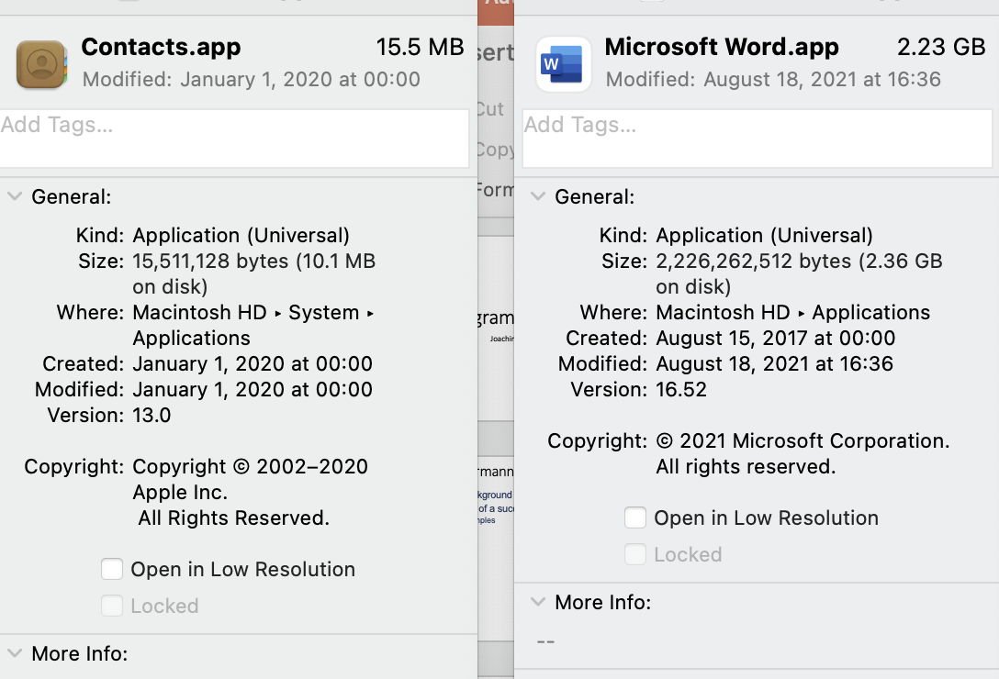This screenshot has height=679, width=999.
Task: Click Add Tags field in Word info
Action: (x=758, y=138)
